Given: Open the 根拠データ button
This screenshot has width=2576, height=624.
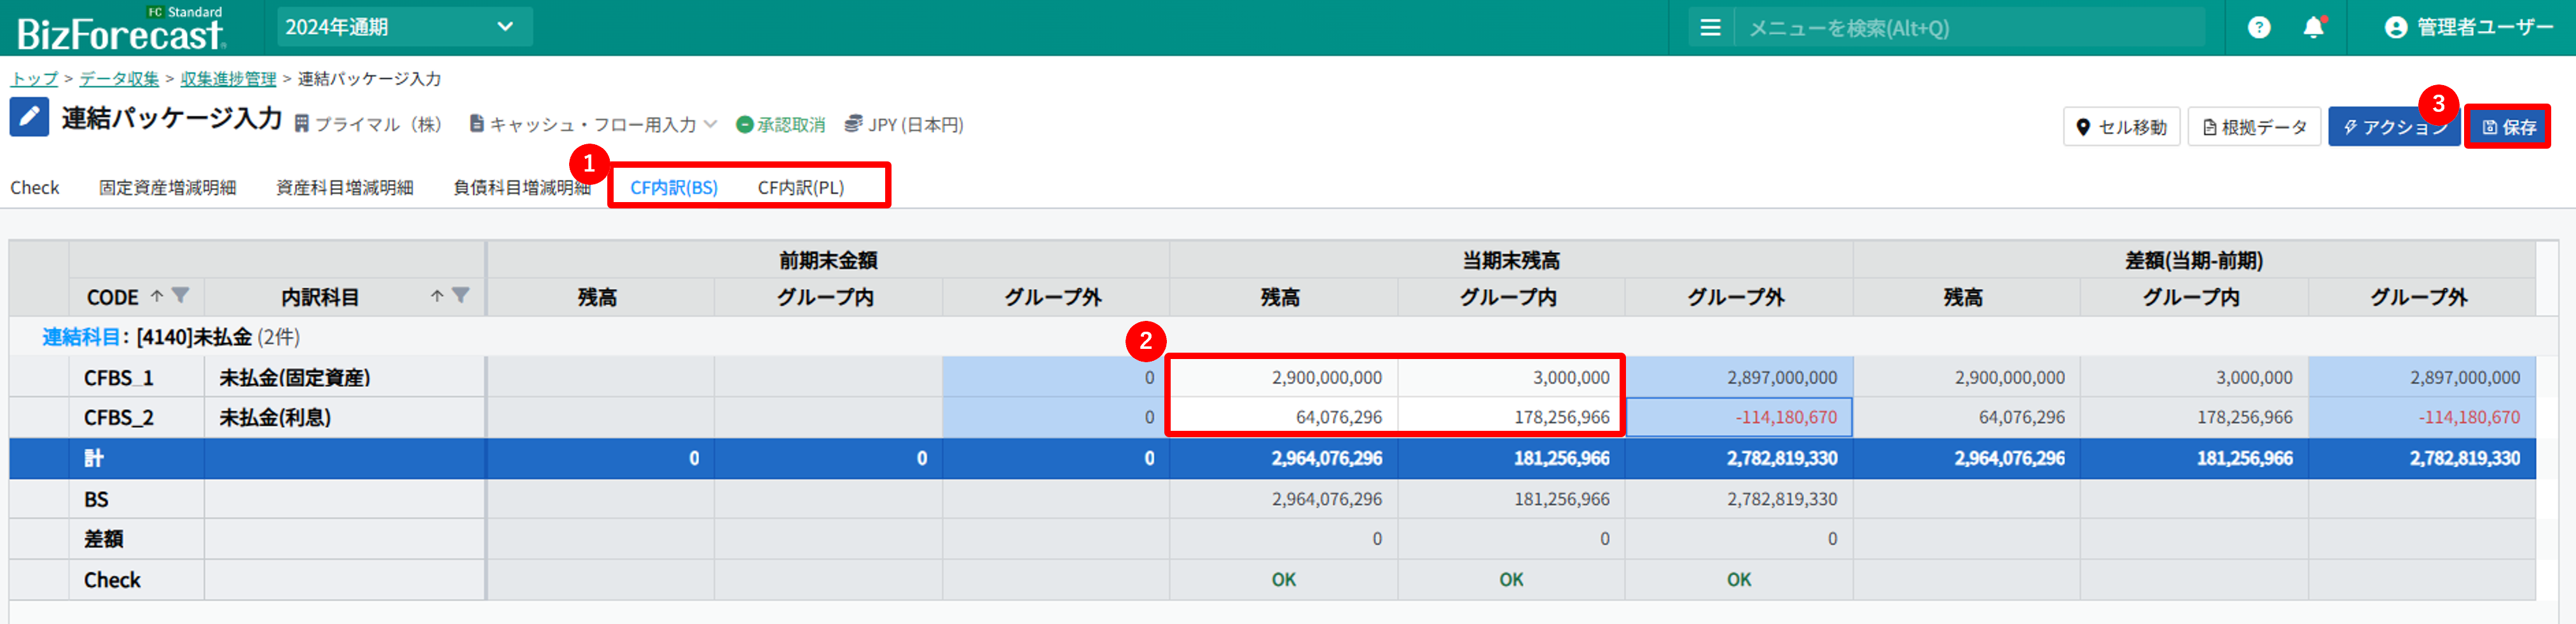Looking at the screenshot, I should pyautogui.click(x=2253, y=127).
